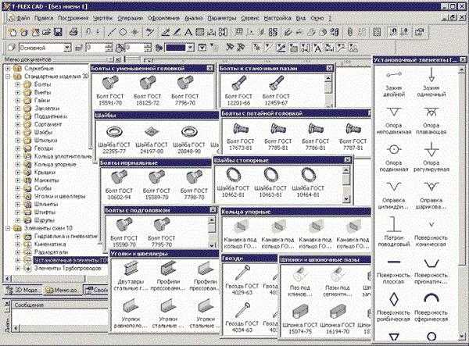Screen dimensions: 469x346
Task: Expand the Шайбы tree node
Action: (18, 132)
